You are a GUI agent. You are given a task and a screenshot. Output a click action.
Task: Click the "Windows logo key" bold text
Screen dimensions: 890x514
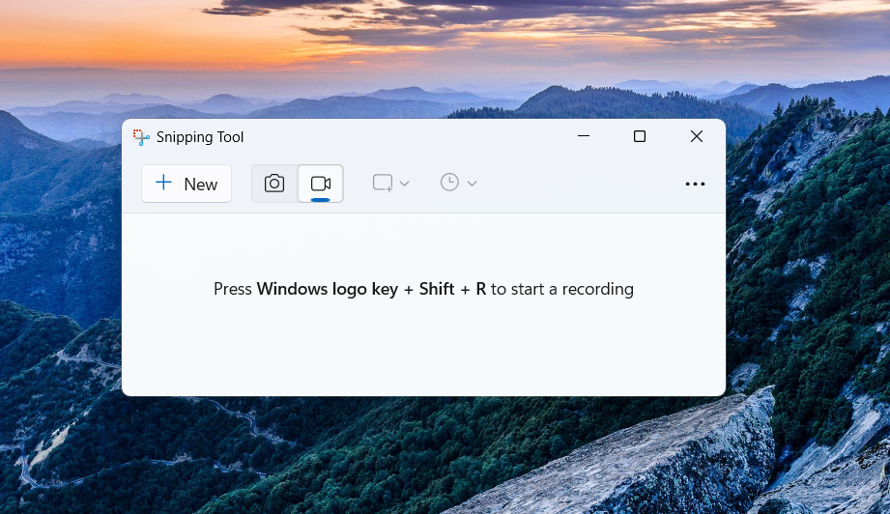click(x=327, y=289)
